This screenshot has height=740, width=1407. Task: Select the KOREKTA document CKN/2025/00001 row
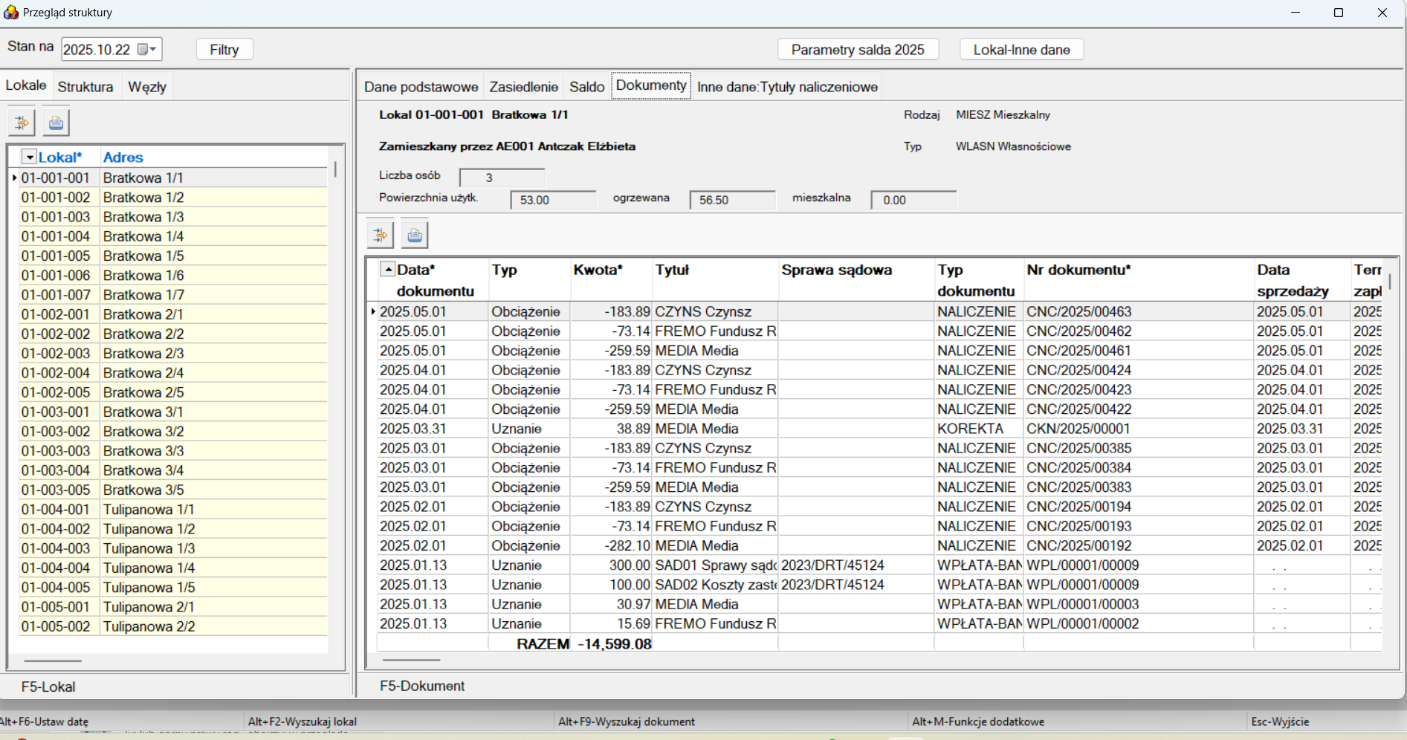point(1078,429)
